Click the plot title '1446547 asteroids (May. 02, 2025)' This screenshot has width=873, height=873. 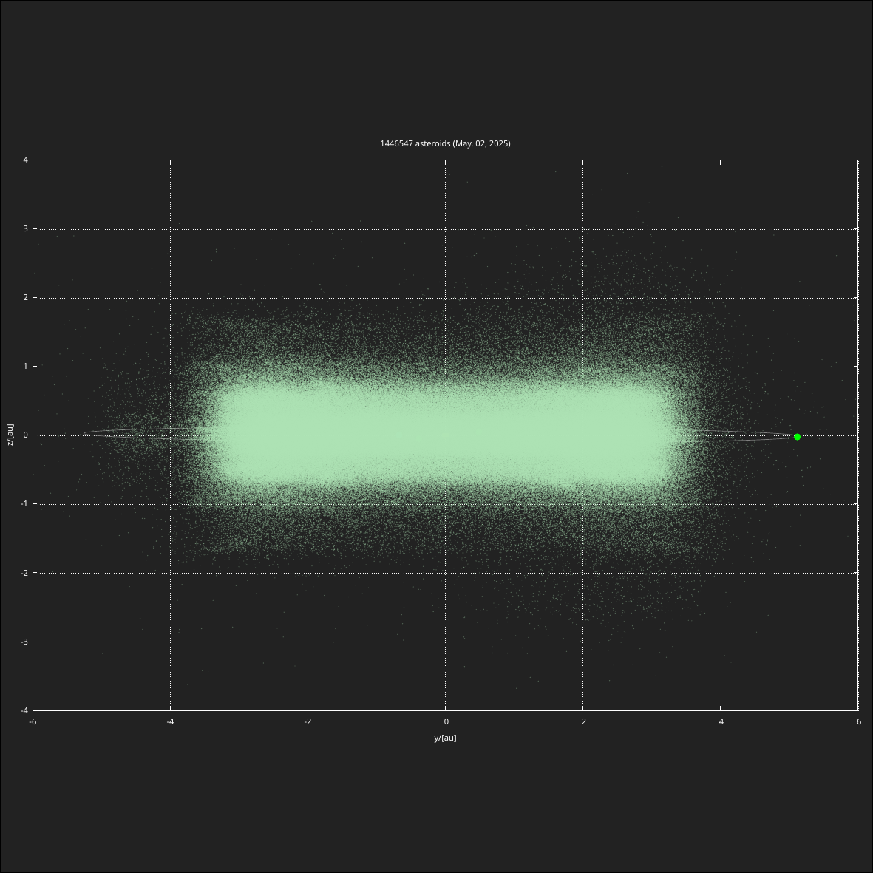pos(445,143)
